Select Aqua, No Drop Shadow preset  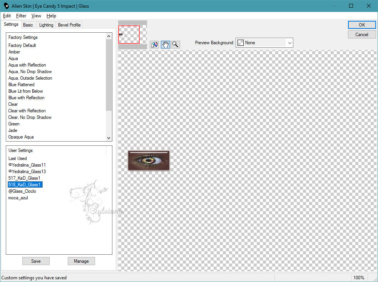click(30, 71)
